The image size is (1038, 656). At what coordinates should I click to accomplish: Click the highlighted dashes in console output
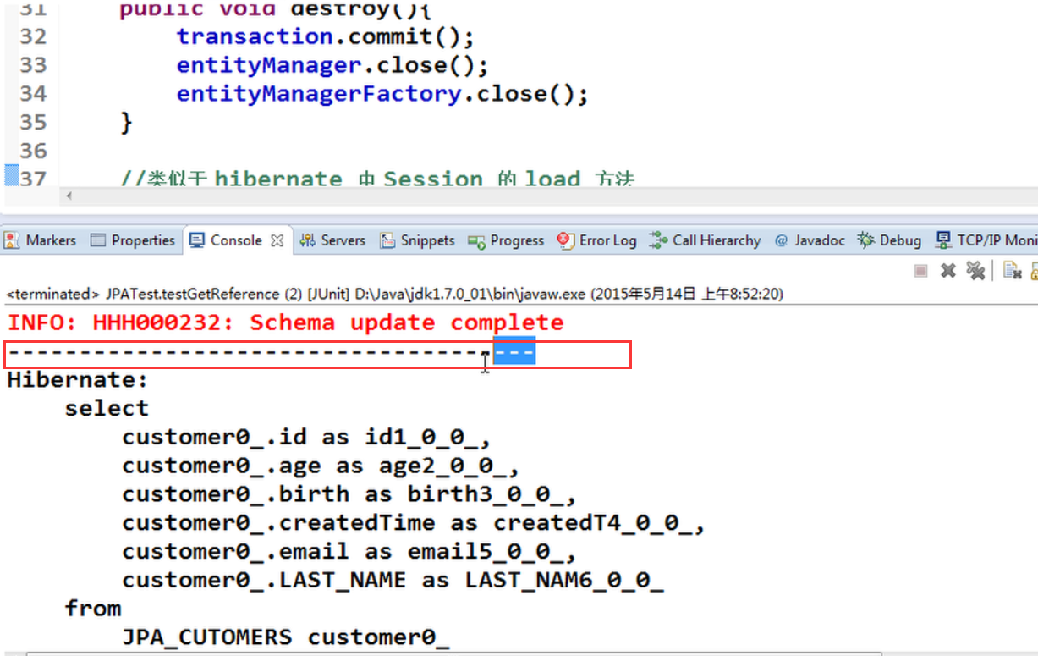514,351
